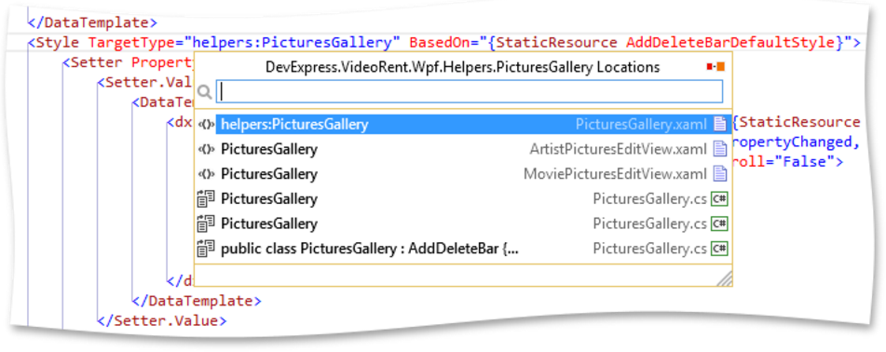This screenshot has height=352, width=886.
Task: Open the second PicturesGallery.cs location
Action: [x=462, y=223]
